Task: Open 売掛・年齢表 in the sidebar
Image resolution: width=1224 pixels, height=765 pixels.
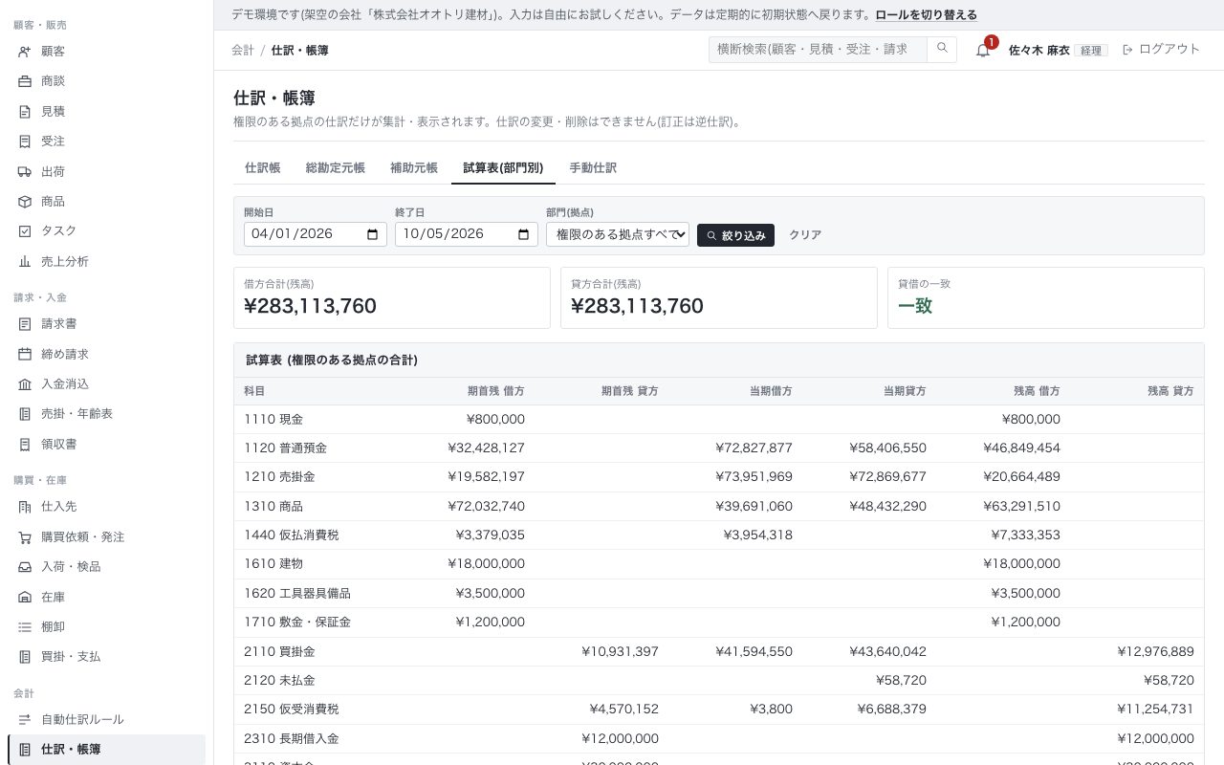Action: 106,414
